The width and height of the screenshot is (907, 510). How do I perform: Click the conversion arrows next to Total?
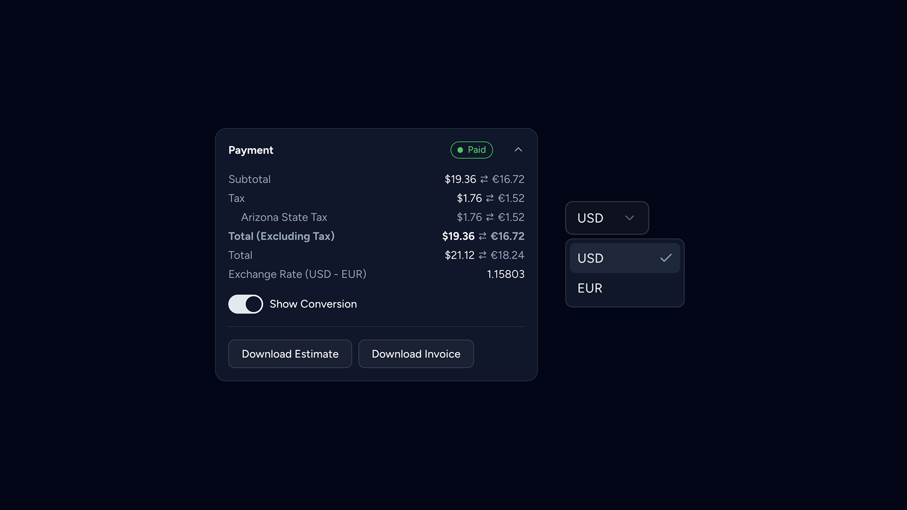(x=483, y=255)
